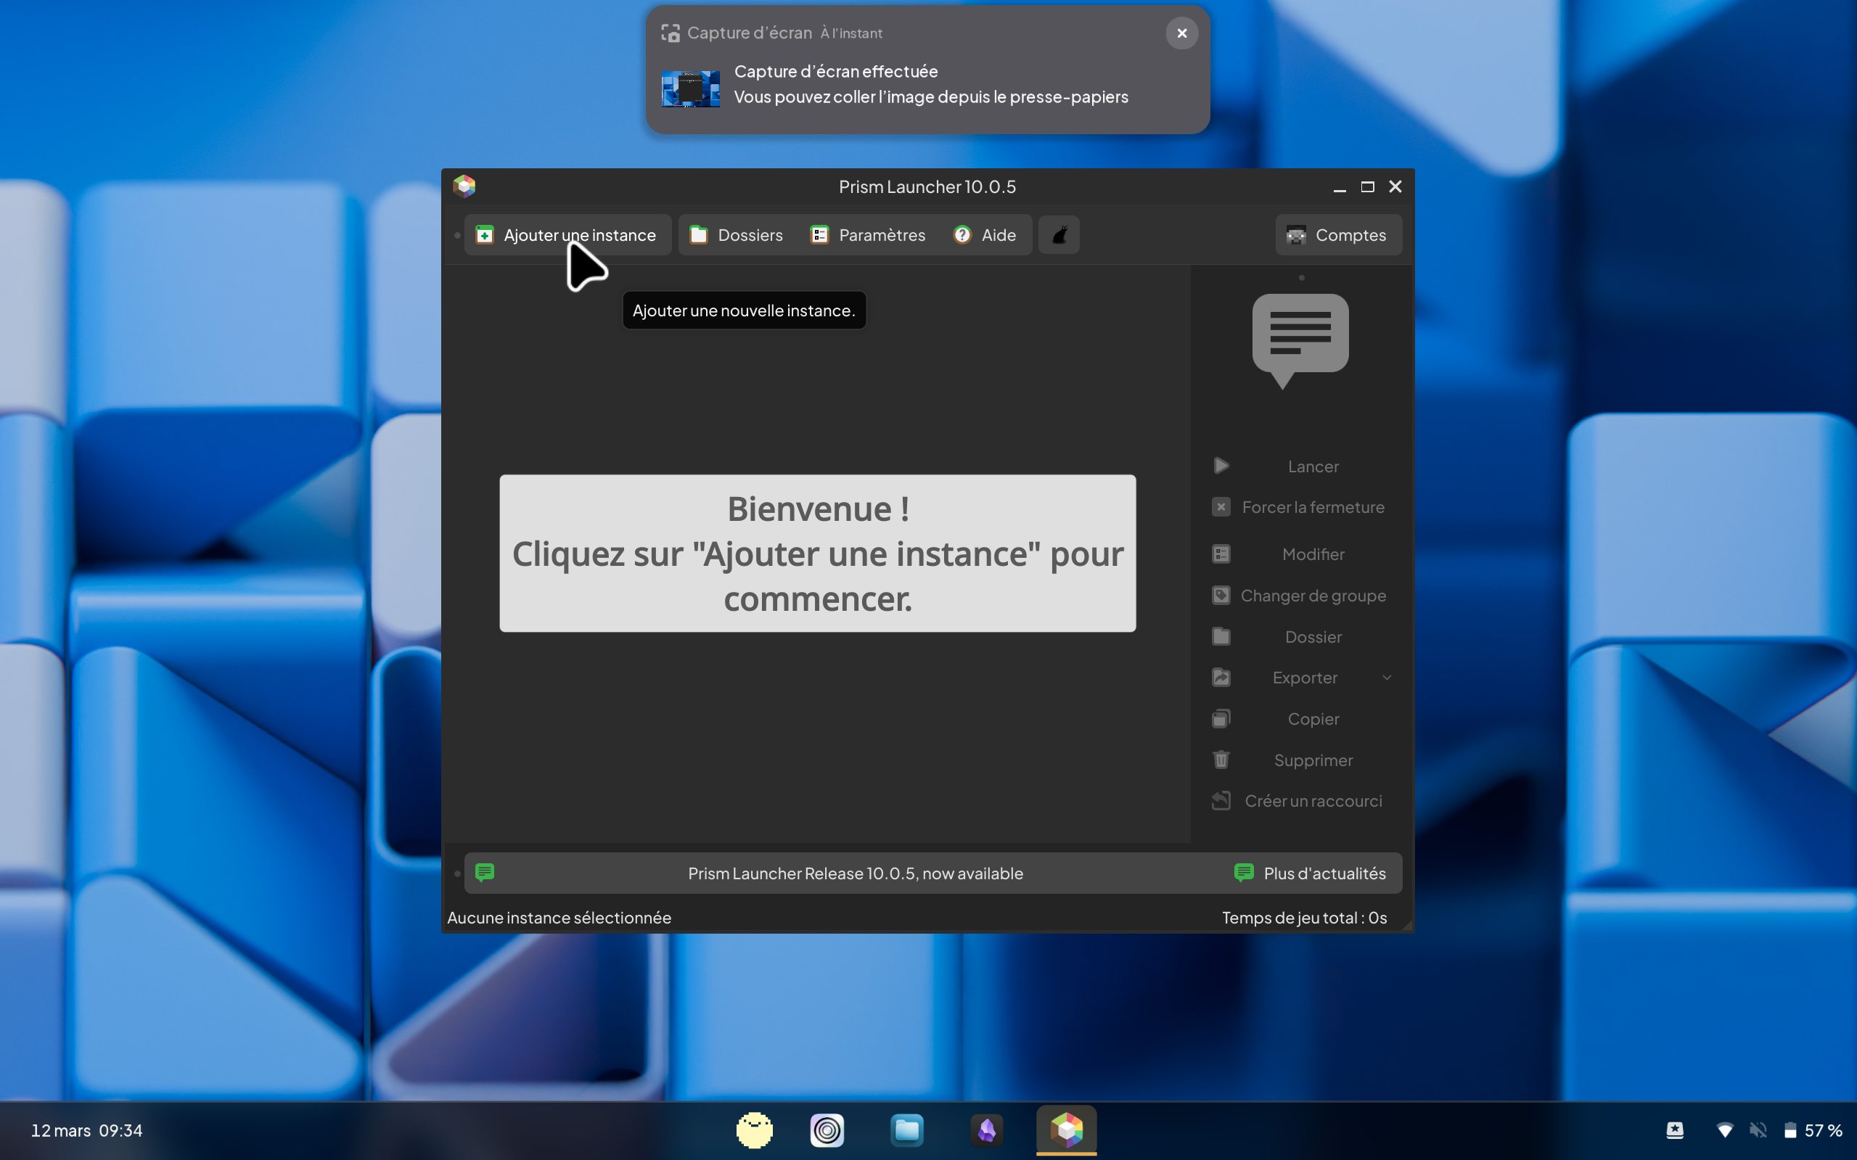The height and width of the screenshot is (1160, 1857).
Task: Click the yellow smiley face dock app
Action: coord(754,1130)
